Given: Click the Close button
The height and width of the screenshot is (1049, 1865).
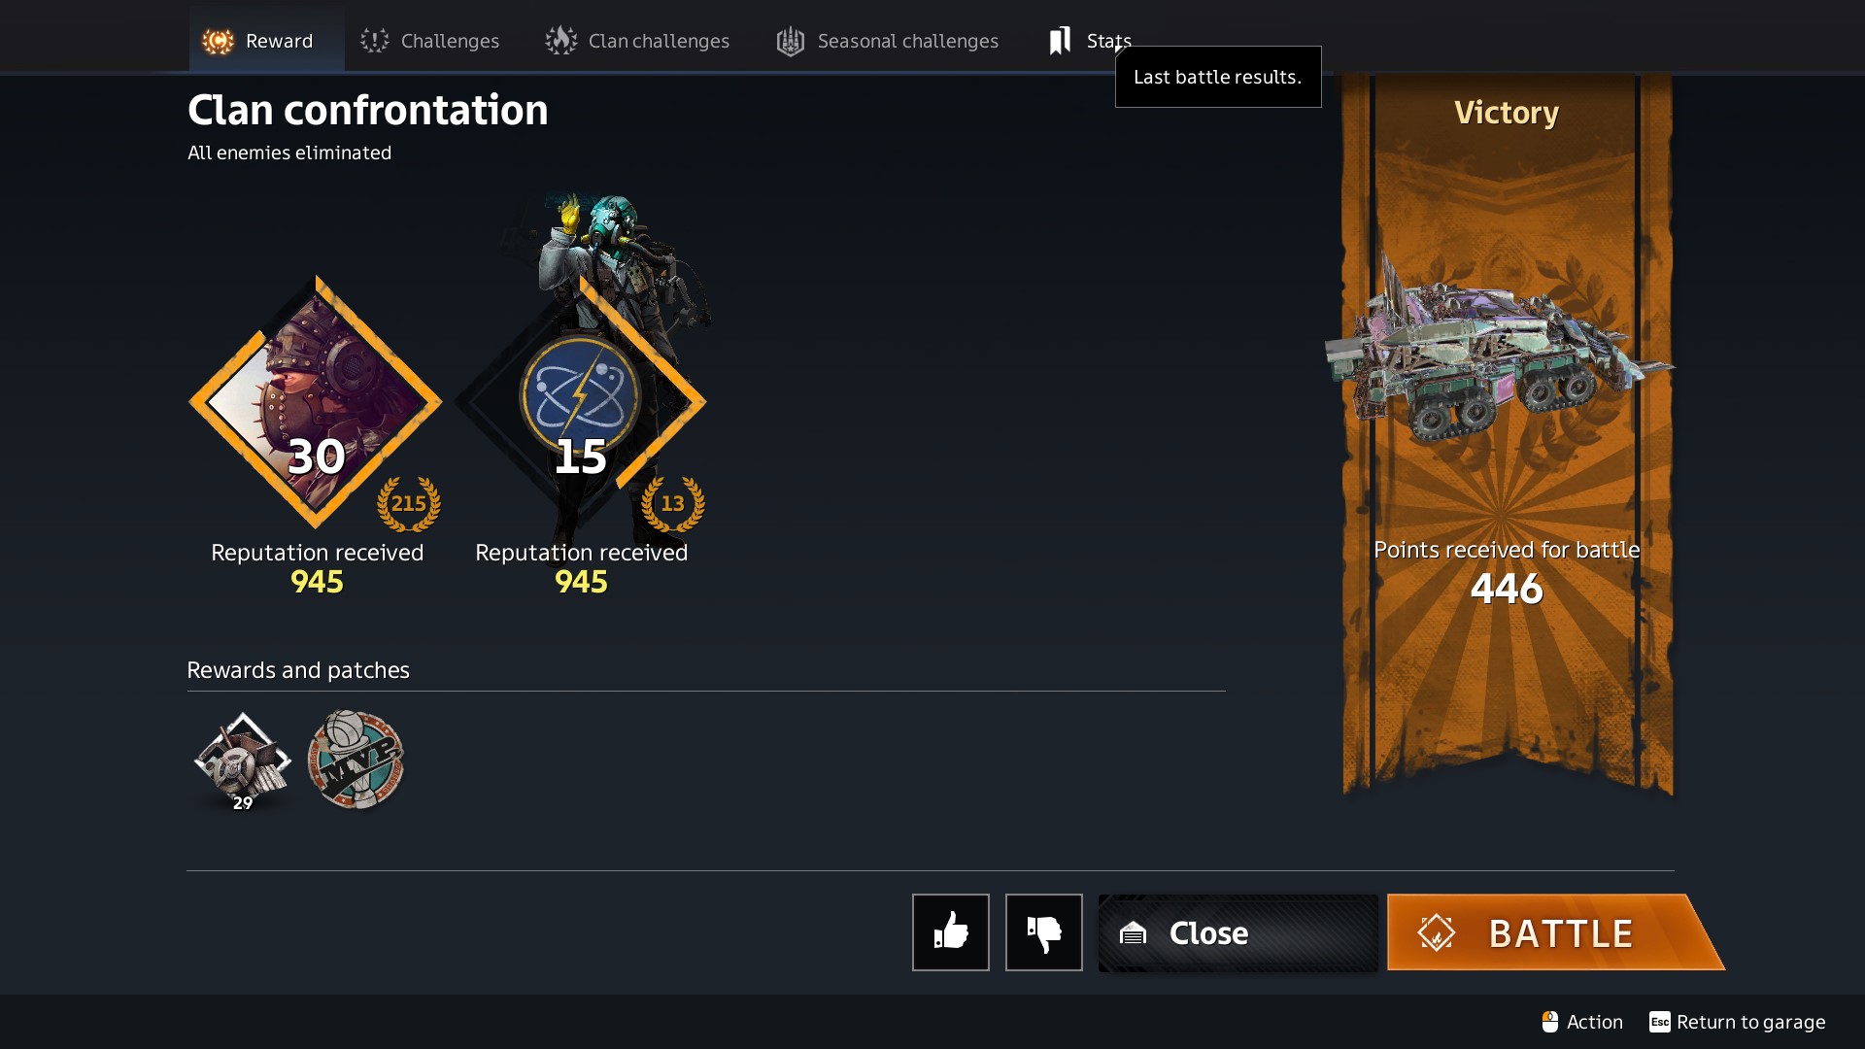Looking at the screenshot, I should click(x=1238, y=933).
